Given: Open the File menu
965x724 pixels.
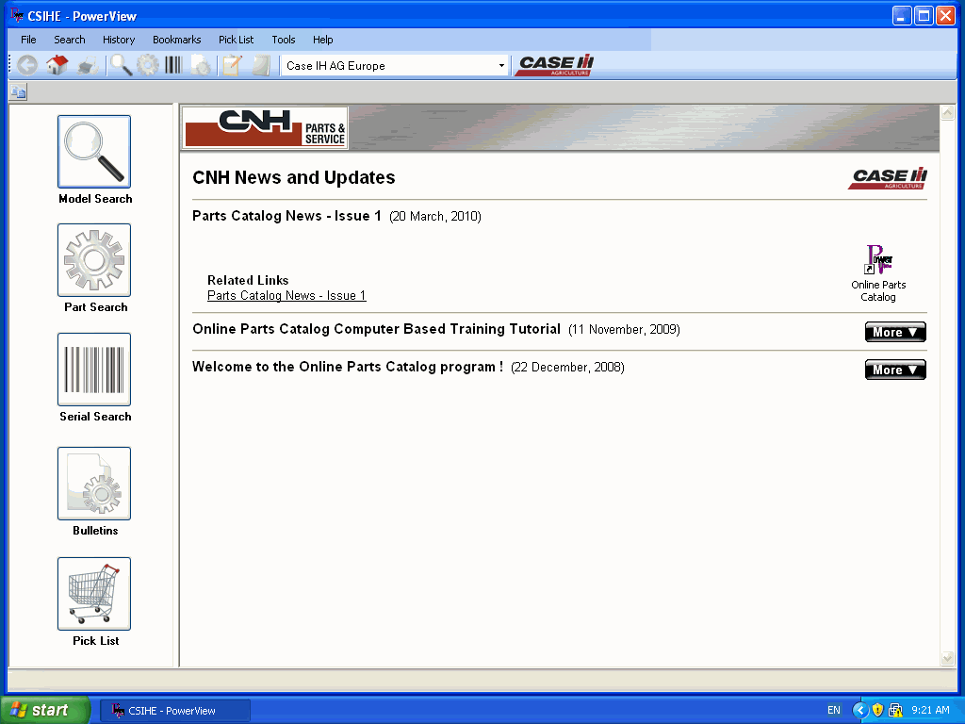Looking at the screenshot, I should [28, 40].
